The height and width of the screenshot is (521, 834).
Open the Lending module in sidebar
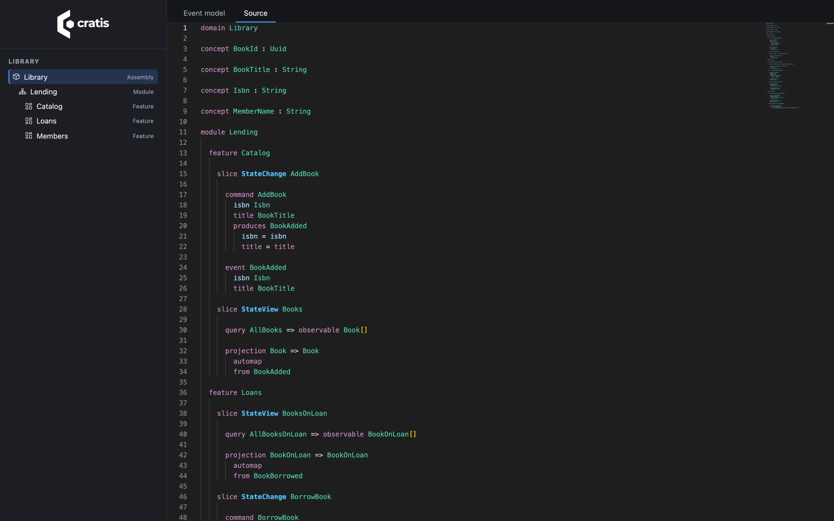pos(83,92)
